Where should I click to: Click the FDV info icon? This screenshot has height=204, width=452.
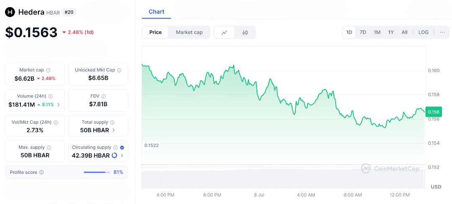coord(103,96)
